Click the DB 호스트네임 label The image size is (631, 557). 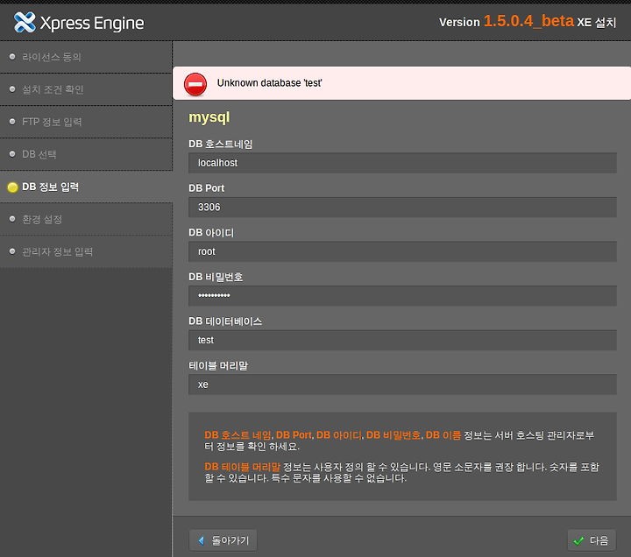pyautogui.click(x=221, y=144)
